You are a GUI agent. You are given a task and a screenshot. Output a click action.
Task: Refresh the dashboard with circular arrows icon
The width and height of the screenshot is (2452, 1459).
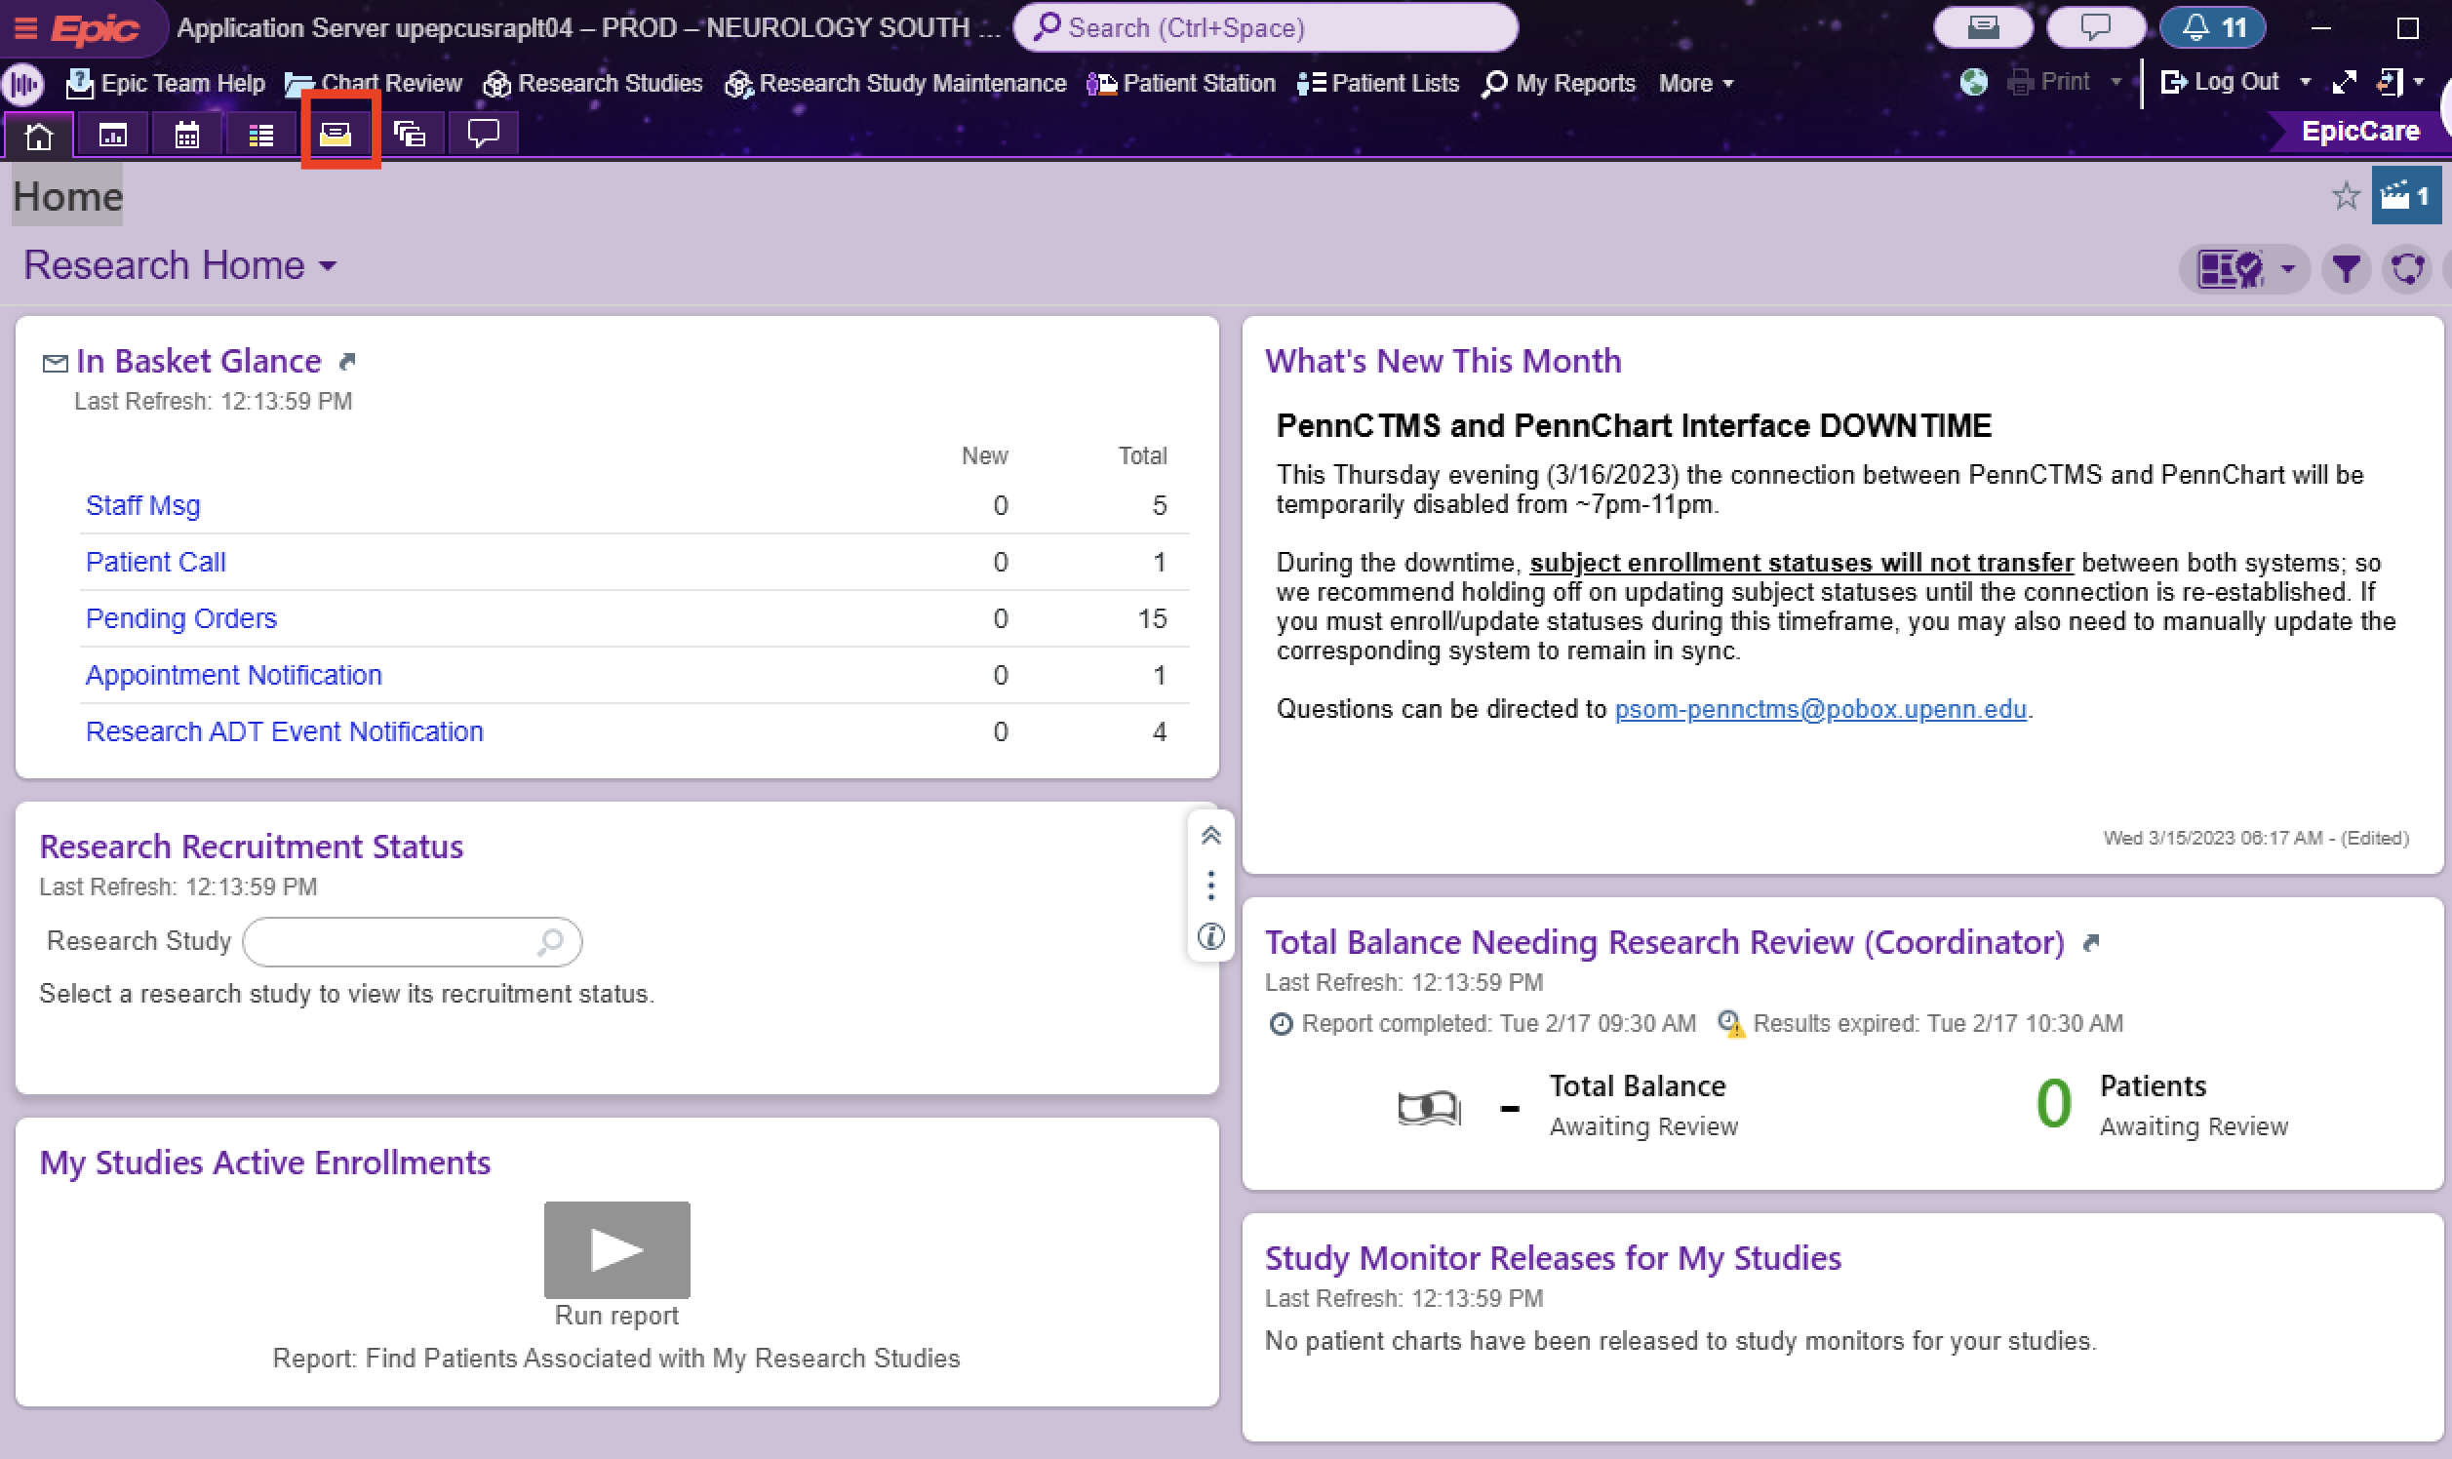2408,267
